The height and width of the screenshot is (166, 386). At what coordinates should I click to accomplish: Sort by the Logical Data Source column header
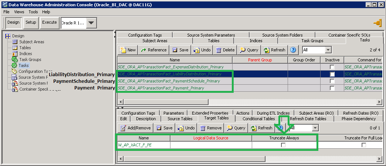point(211,138)
